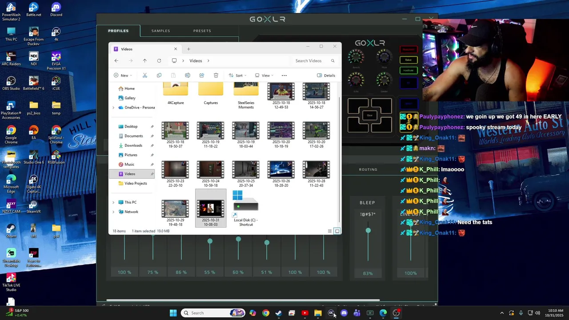The width and height of the screenshot is (569, 320).
Task: Go up one folder level in Explorer
Action: 144,61
